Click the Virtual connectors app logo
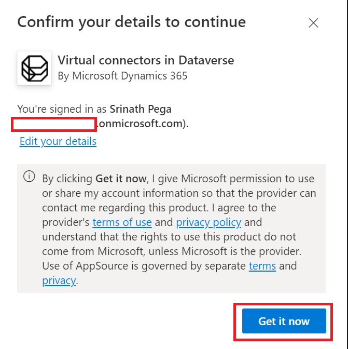The height and width of the screenshot is (349, 348). (x=34, y=68)
